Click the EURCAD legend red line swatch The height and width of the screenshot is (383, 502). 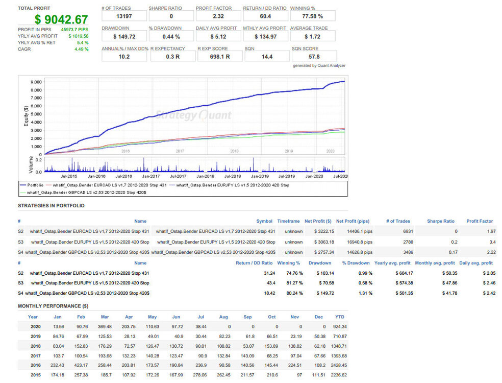pos(48,185)
